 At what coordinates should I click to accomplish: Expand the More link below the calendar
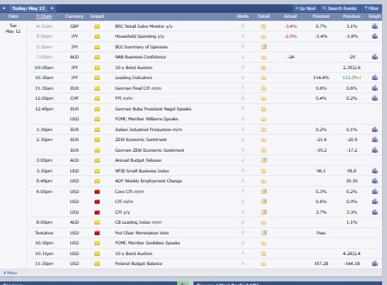click(10, 273)
